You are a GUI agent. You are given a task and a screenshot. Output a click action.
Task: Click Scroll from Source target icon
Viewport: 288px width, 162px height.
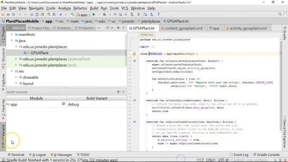click(108, 28)
